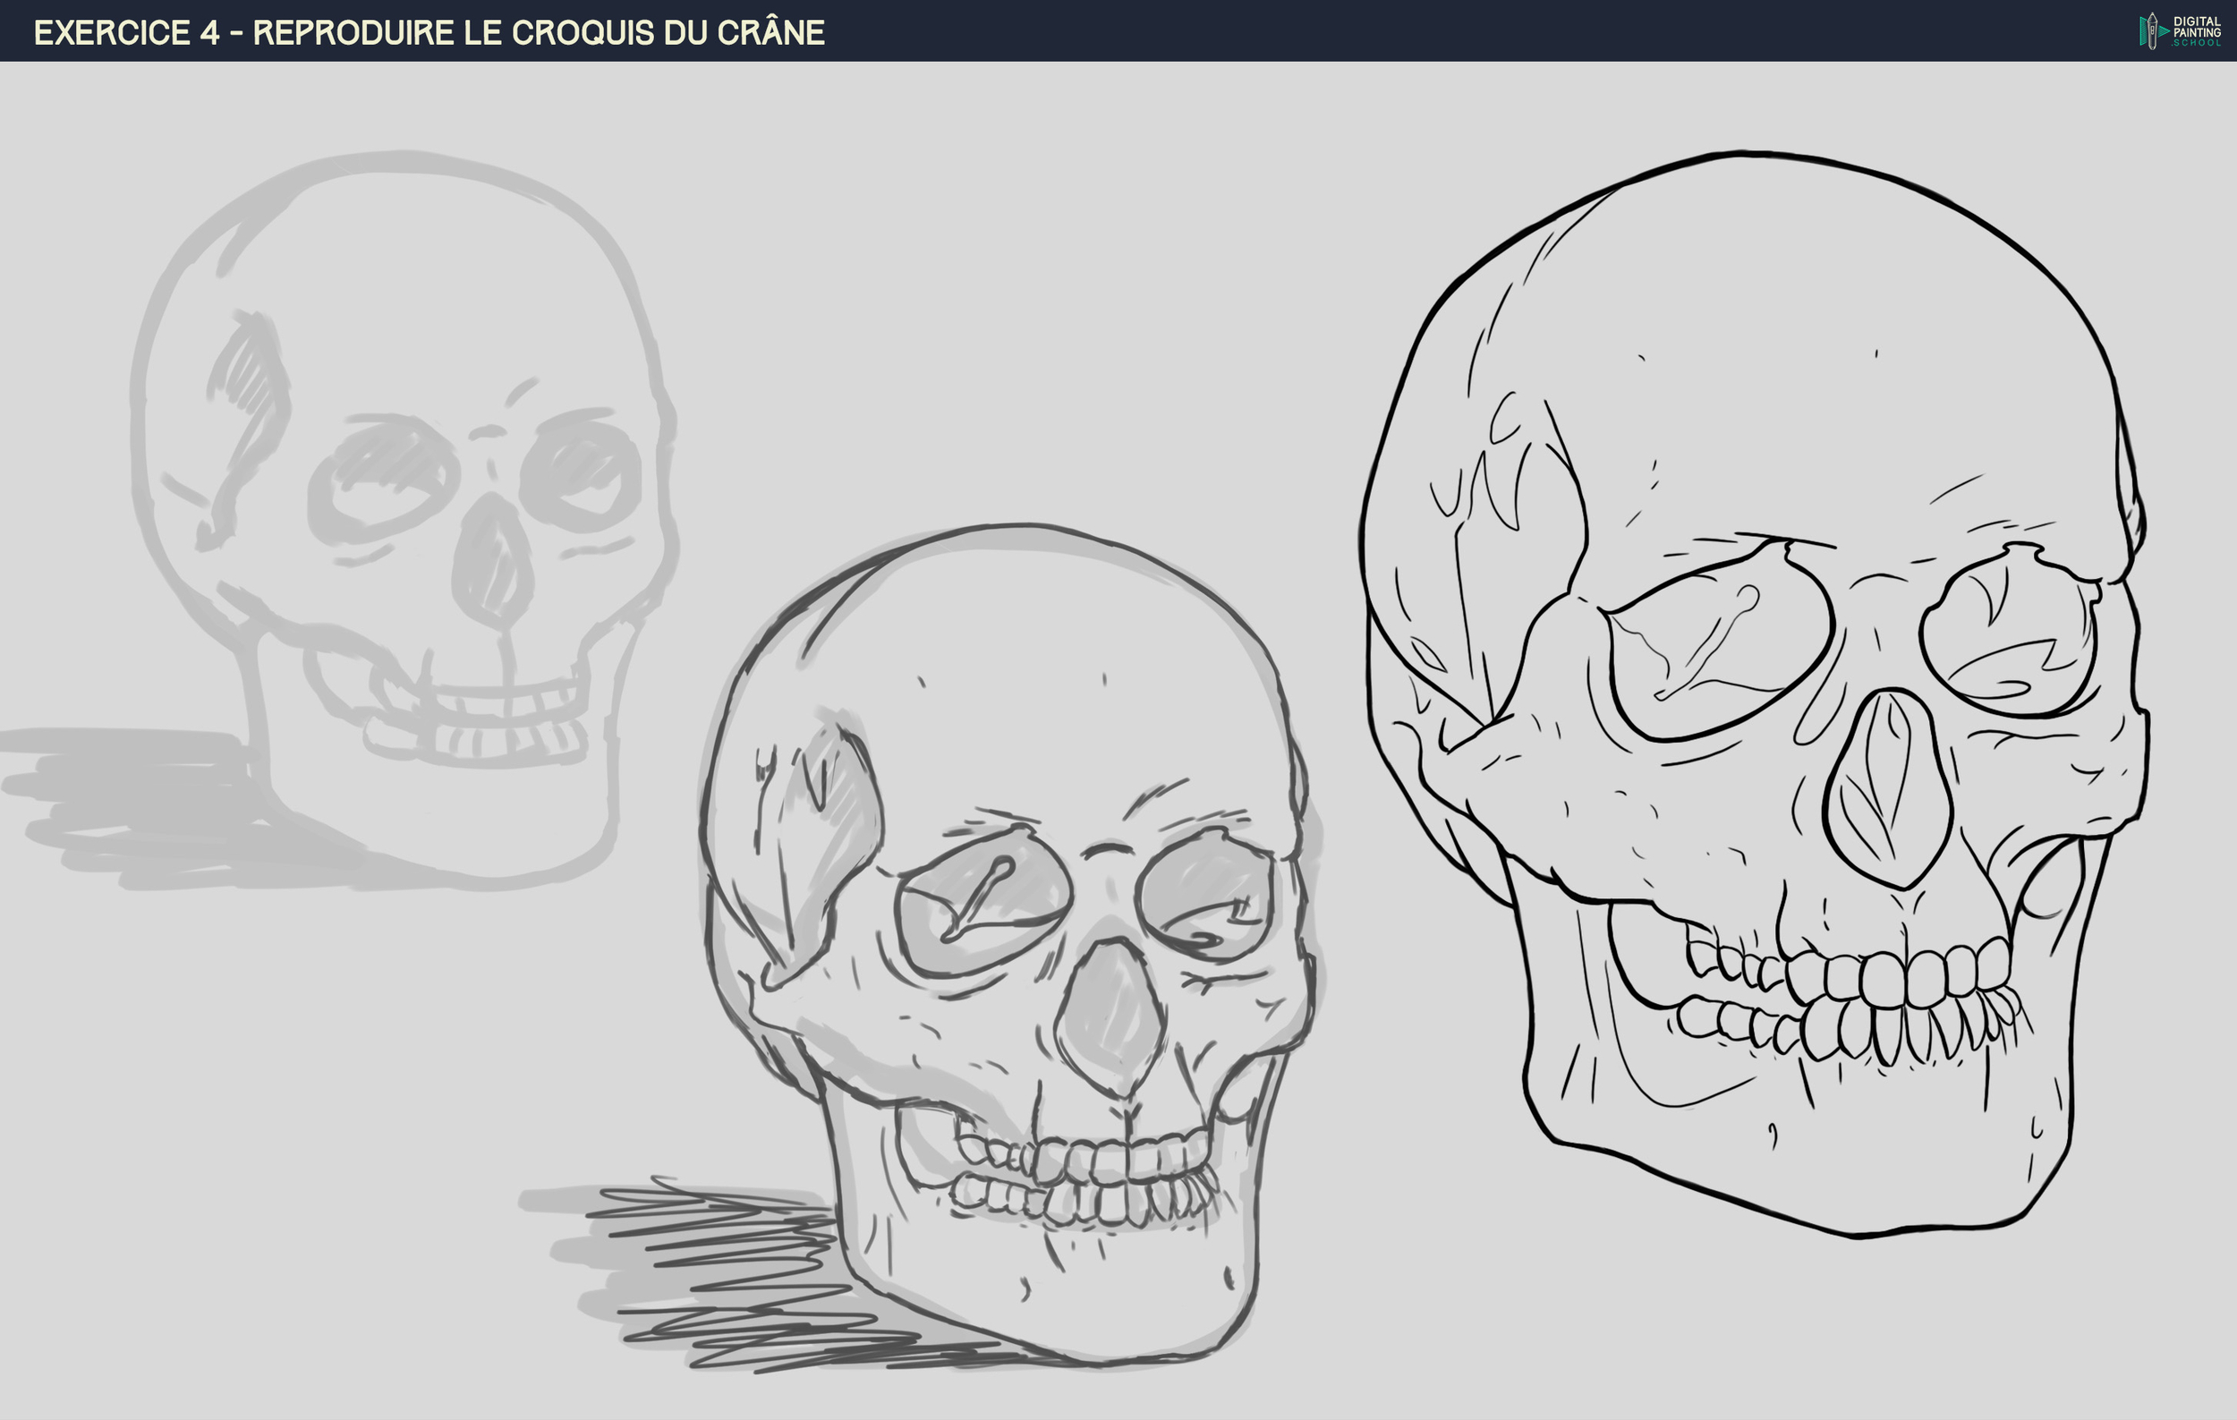Click the right eye socket of the line-art skull
The image size is (2237, 1420).
(2010, 633)
